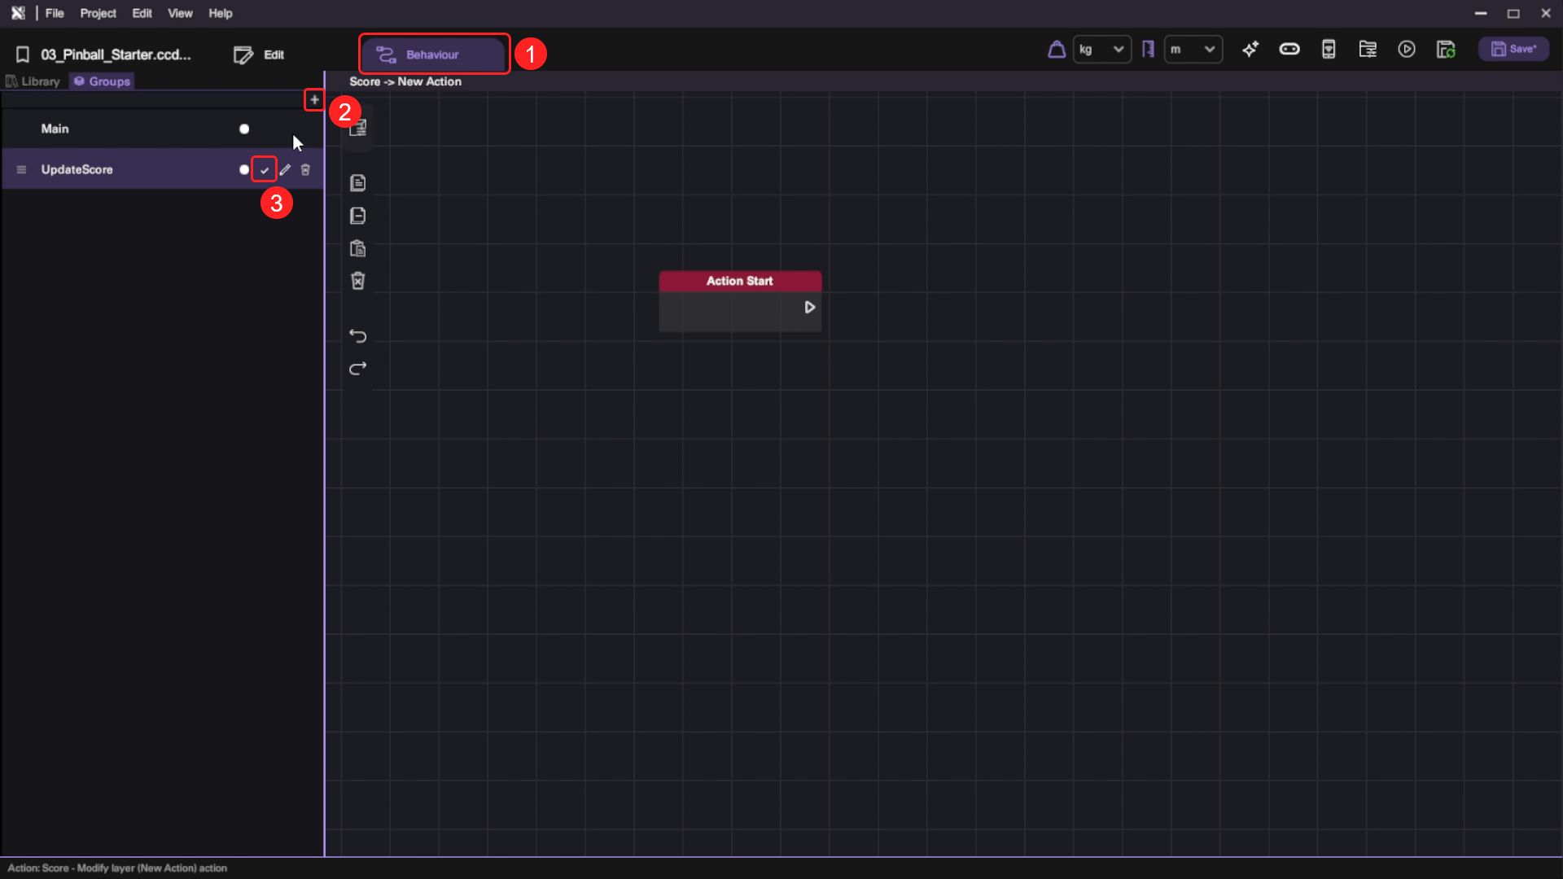The width and height of the screenshot is (1563, 879).
Task: Click the trash icon in node toolbar
Action: point(357,282)
